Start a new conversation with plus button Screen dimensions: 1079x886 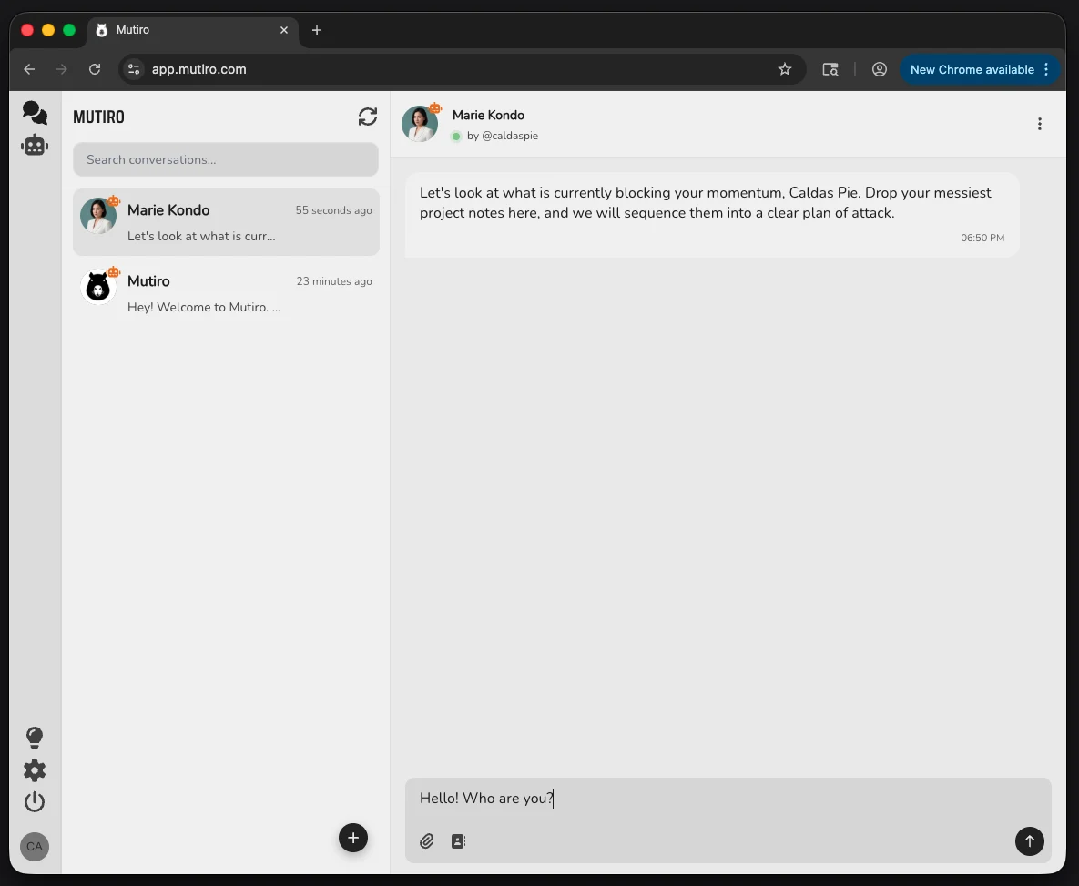[x=353, y=838]
